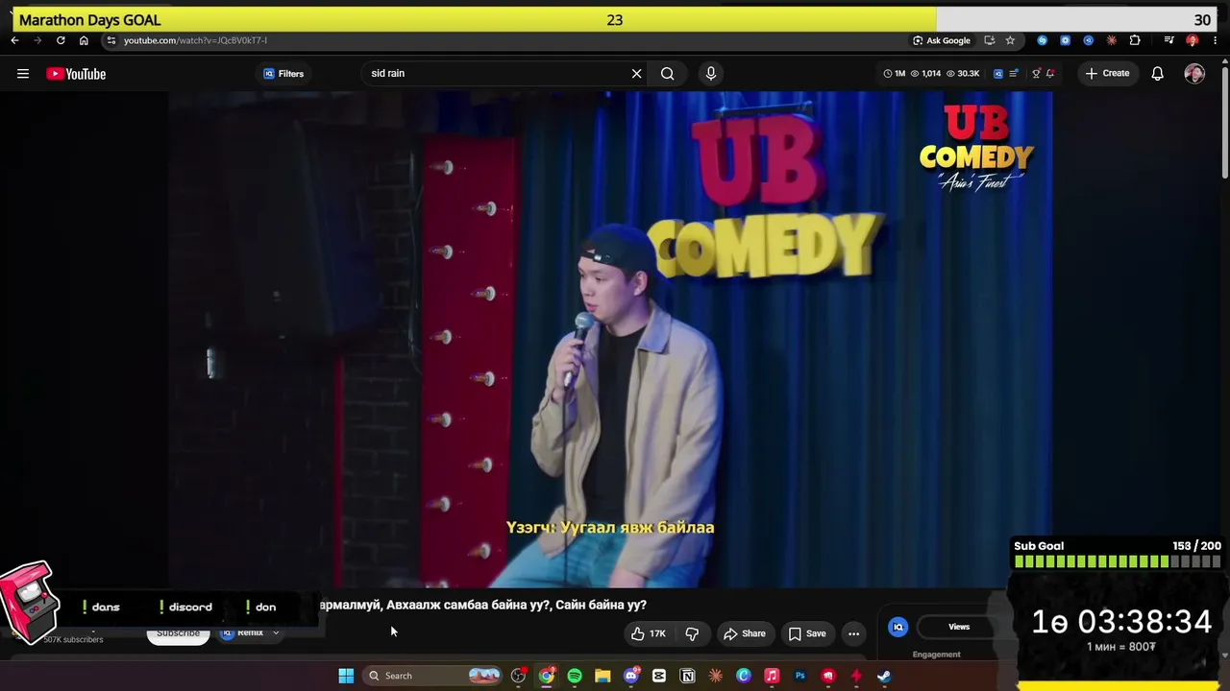Image resolution: width=1230 pixels, height=691 pixels.
Task: Clear the 'sid rain' search text
Action: pyautogui.click(x=636, y=74)
